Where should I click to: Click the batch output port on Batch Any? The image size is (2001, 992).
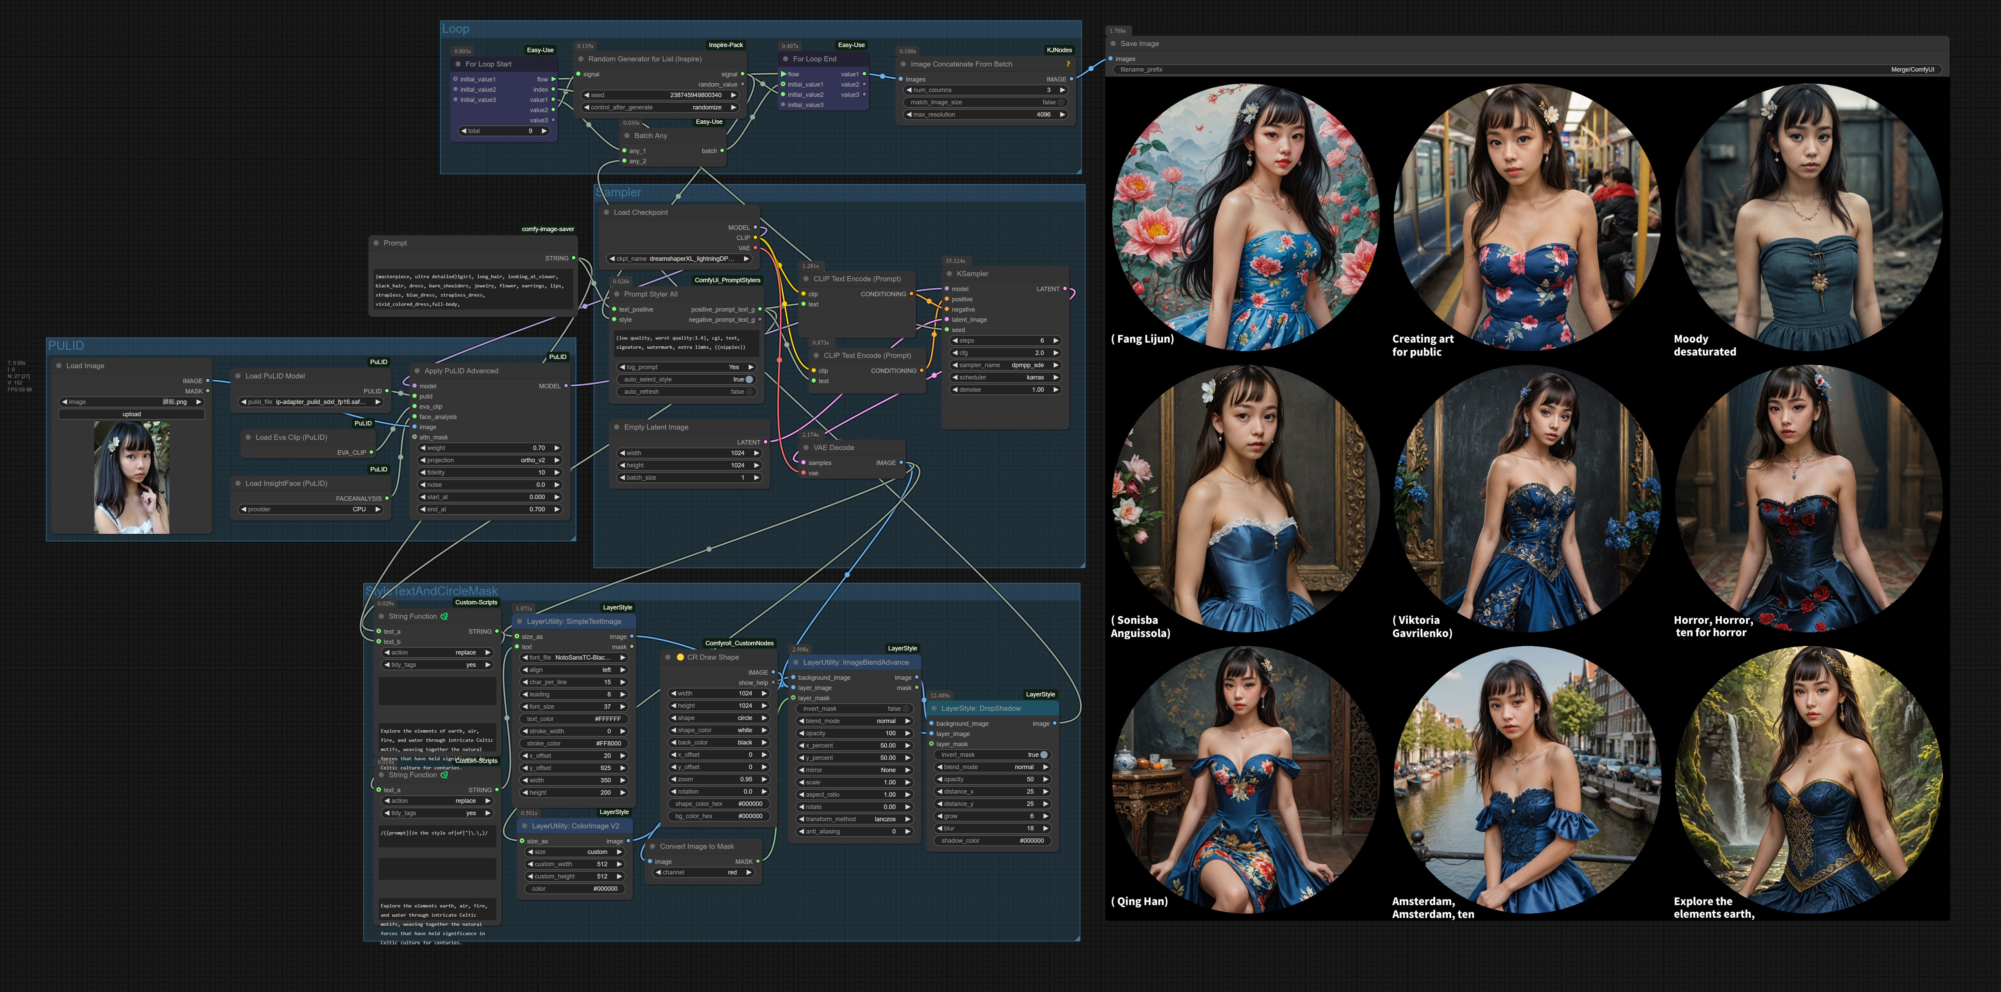coord(722,151)
